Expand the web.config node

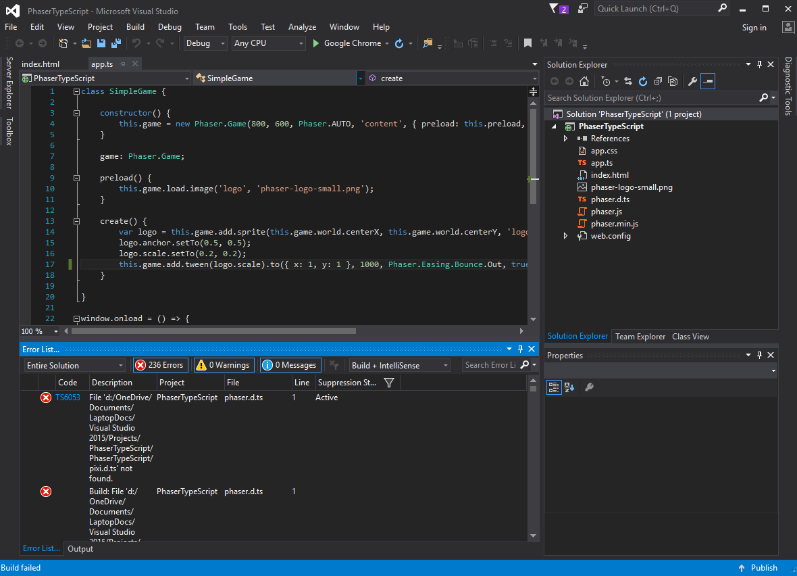(565, 236)
